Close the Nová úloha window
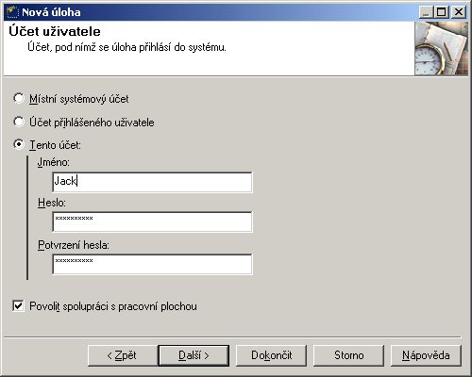 (459, 12)
